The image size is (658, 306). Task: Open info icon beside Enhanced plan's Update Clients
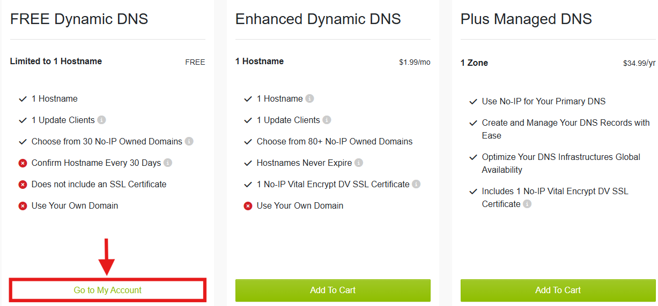point(327,120)
